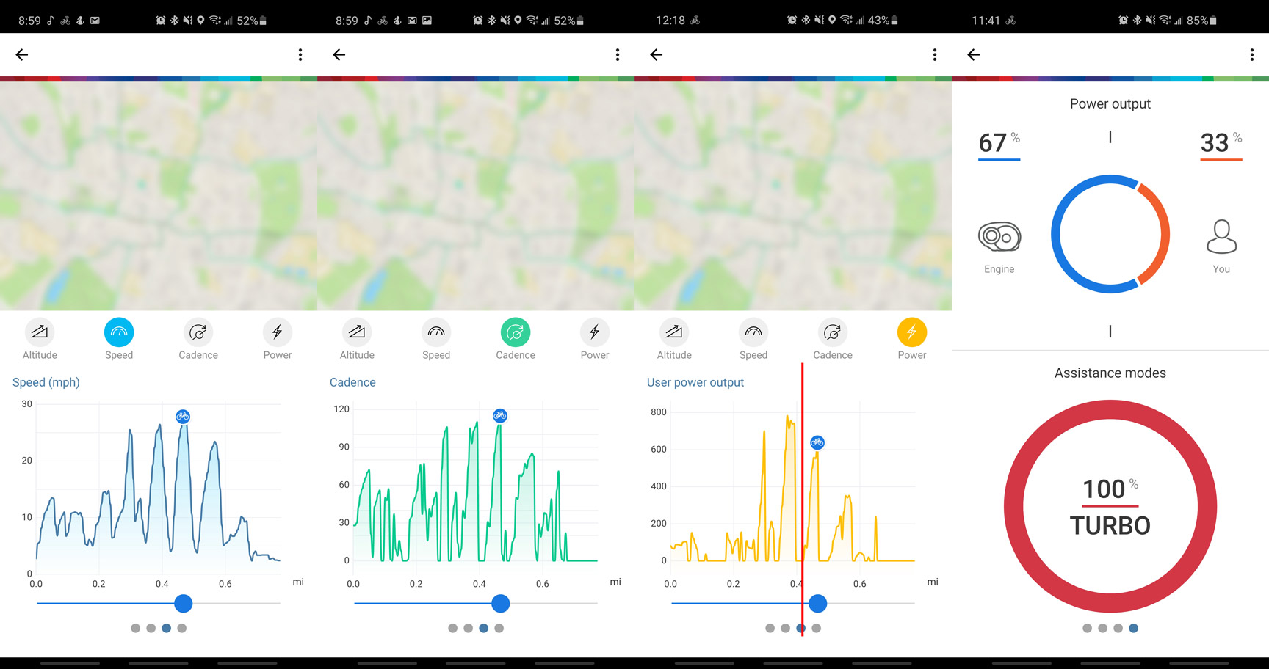Go to first page dot under Speed graph
Viewport: 1269px width, 669px height.
tap(135, 628)
